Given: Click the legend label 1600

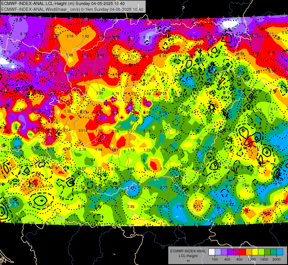Looking at the screenshot, I should tap(264, 259).
